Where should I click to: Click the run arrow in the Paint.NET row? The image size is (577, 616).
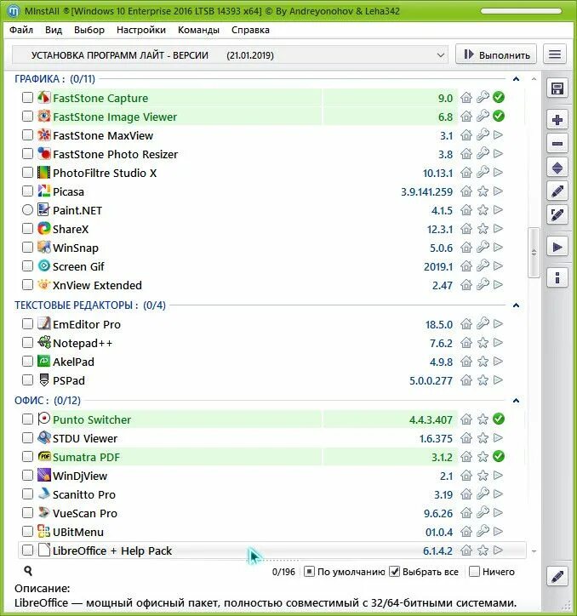tap(498, 210)
